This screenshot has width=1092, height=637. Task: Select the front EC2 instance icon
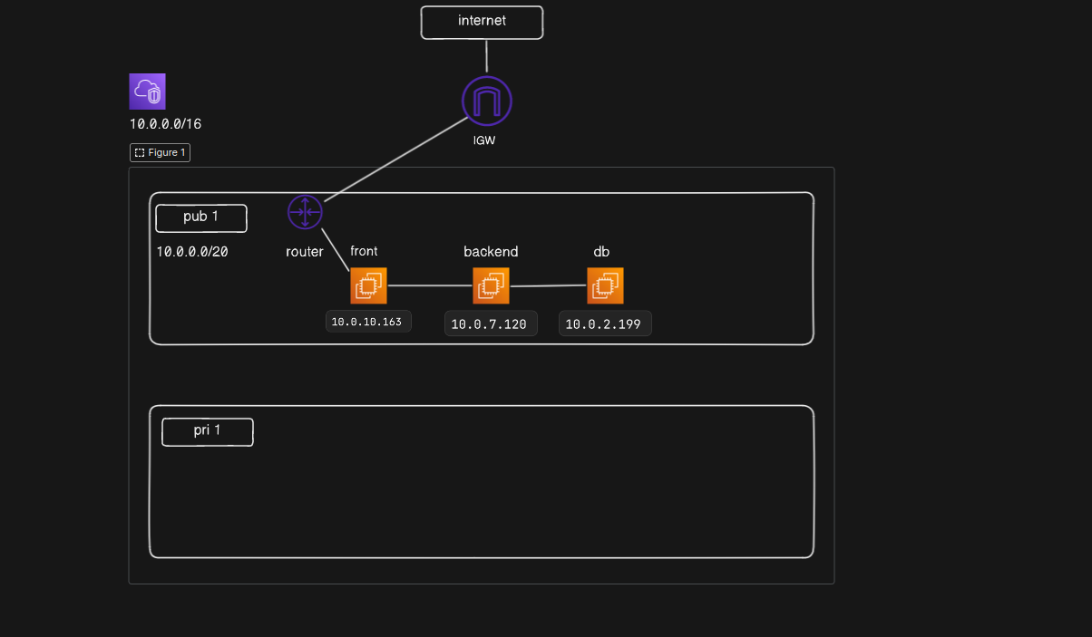[368, 286]
